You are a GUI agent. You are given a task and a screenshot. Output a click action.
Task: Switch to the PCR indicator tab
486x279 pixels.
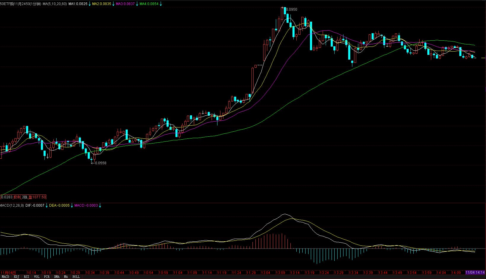(x=47, y=277)
